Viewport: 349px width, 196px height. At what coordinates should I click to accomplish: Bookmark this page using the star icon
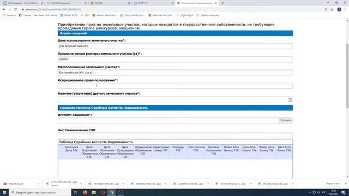pos(332,9)
